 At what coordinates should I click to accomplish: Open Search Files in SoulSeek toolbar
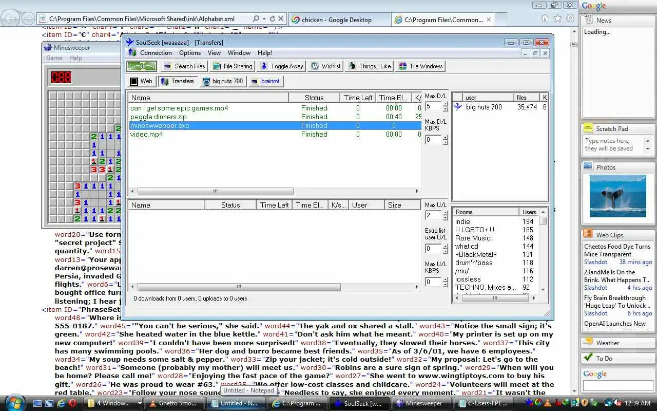coord(184,66)
